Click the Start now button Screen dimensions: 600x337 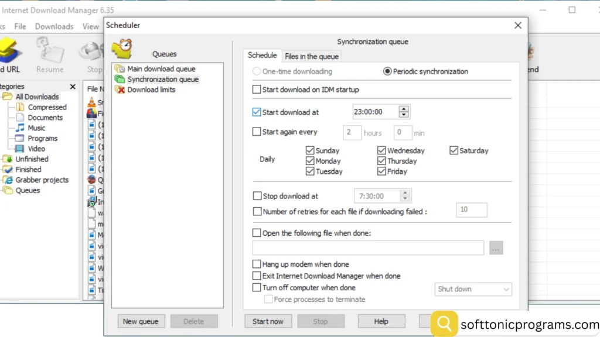[268, 321]
